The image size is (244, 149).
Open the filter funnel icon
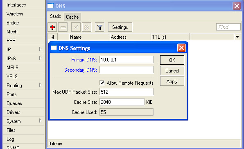point(99,27)
